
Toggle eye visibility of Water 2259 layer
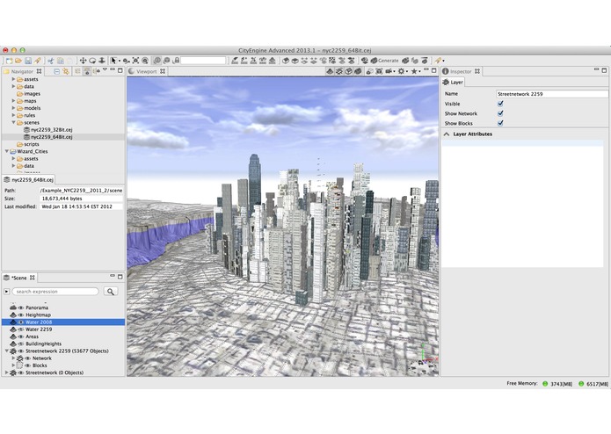pos(21,329)
